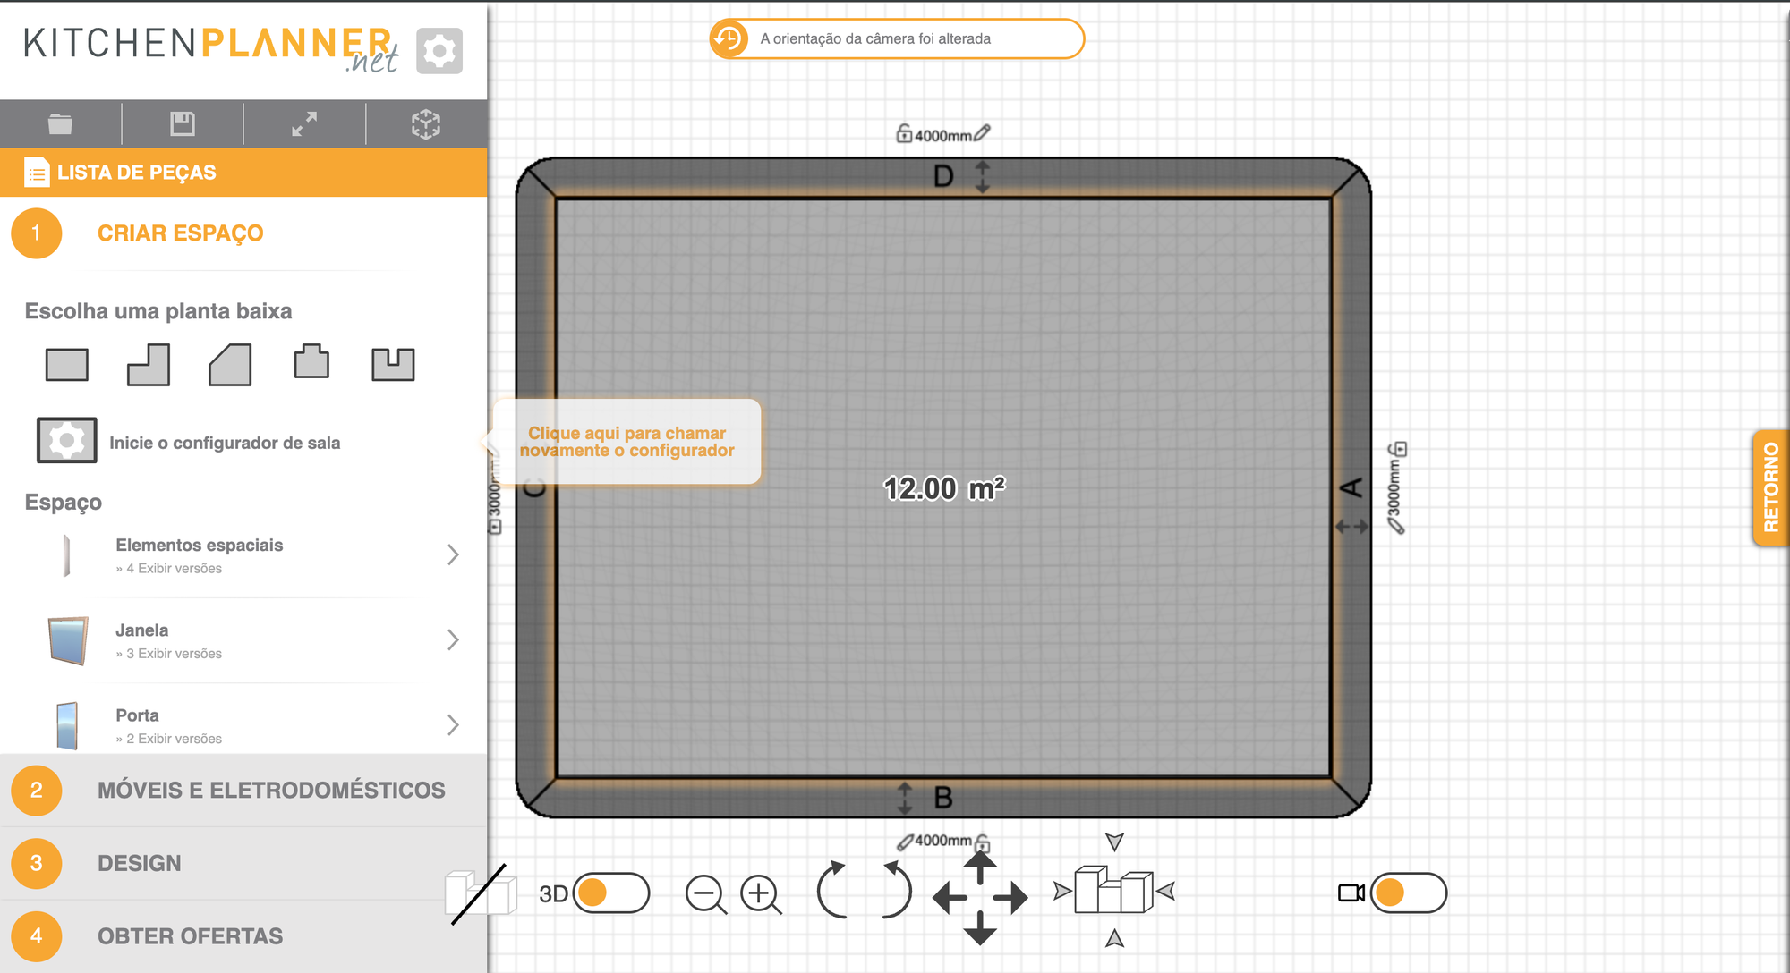Screen dimensions: 1790x973
Task: Expand the Janela window options
Action: click(454, 639)
